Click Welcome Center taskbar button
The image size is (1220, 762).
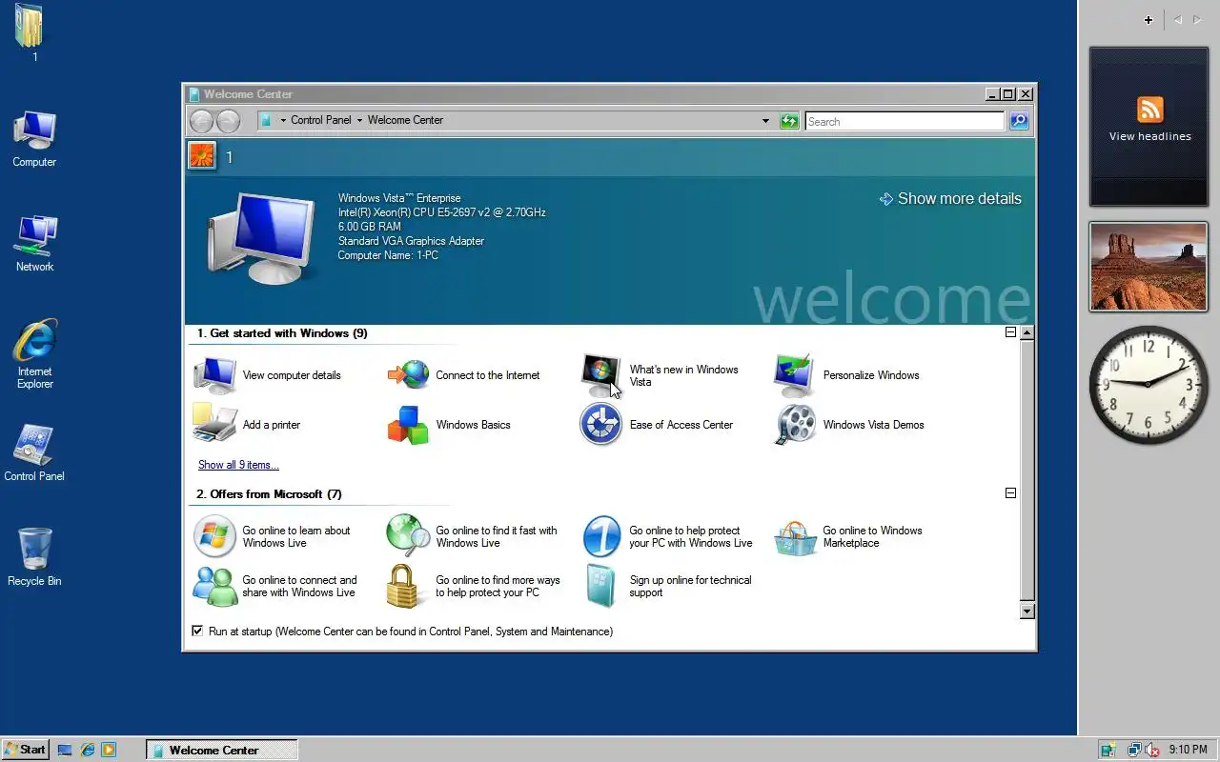(x=222, y=750)
